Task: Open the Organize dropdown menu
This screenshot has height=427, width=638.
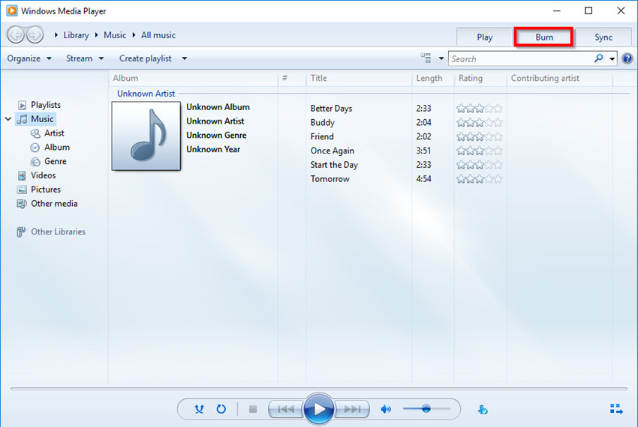Action: click(x=29, y=58)
